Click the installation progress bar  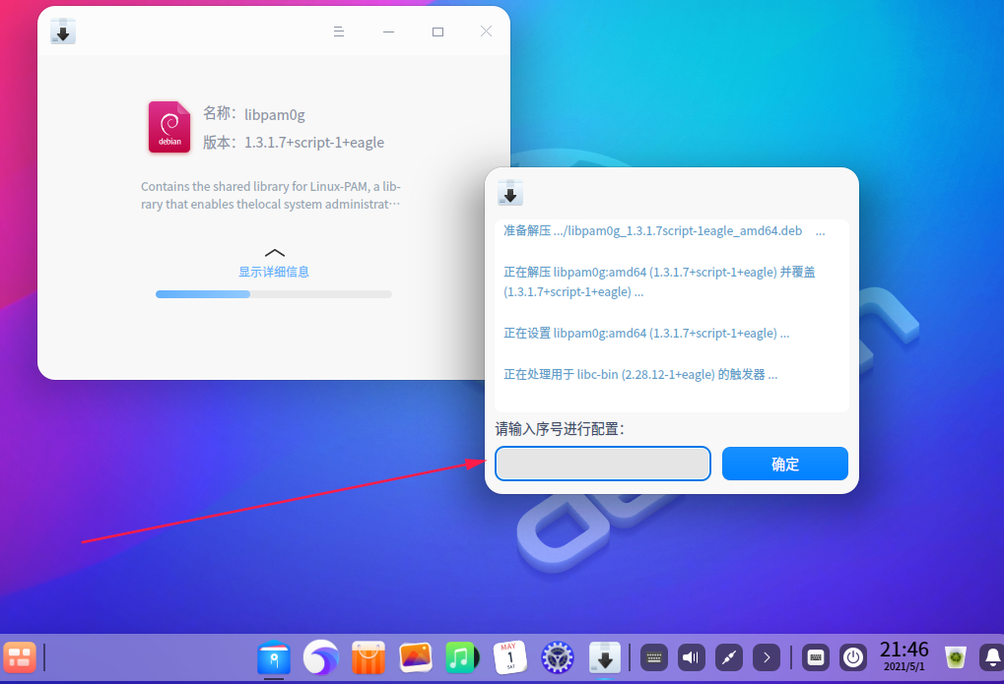[274, 294]
